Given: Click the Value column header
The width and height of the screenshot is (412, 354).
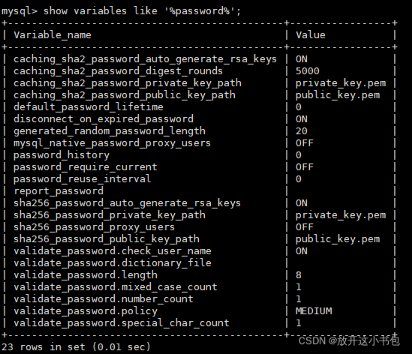Looking at the screenshot, I should pyautogui.click(x=311, y=35).
